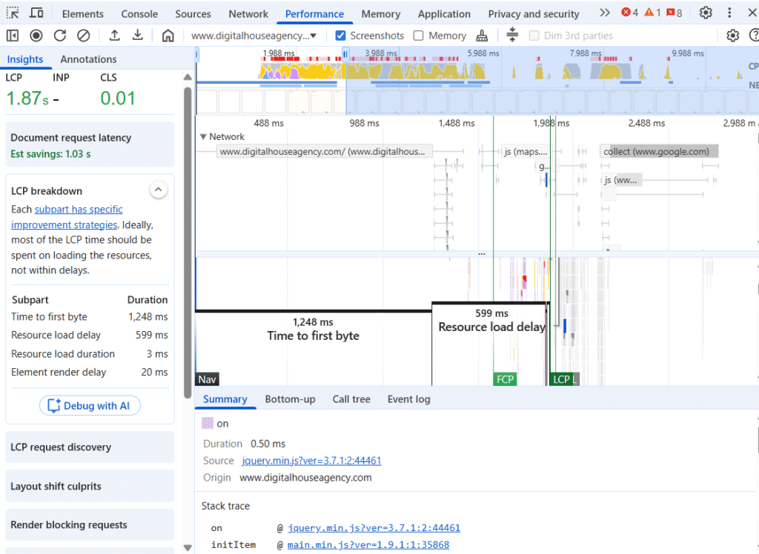Image resolution: width=759 pixels, height=554 pixels.
Task: Clear the performance recording
Action: [84, 36]
